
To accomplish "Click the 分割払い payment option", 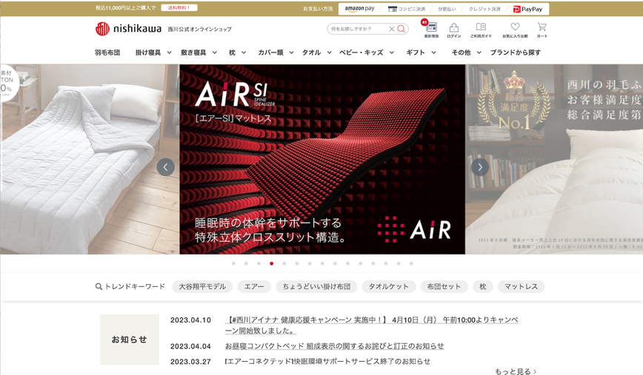I will pyautogui.click(x=447, y=9).
